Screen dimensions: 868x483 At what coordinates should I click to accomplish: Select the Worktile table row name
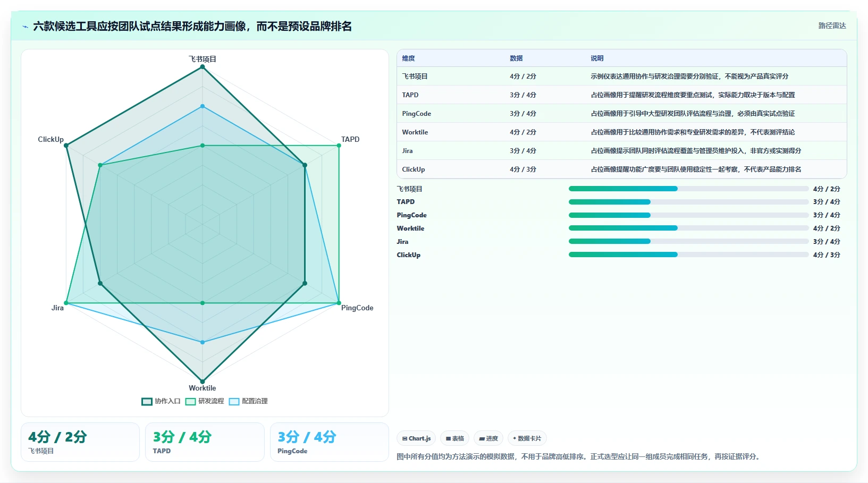point(415,132)
